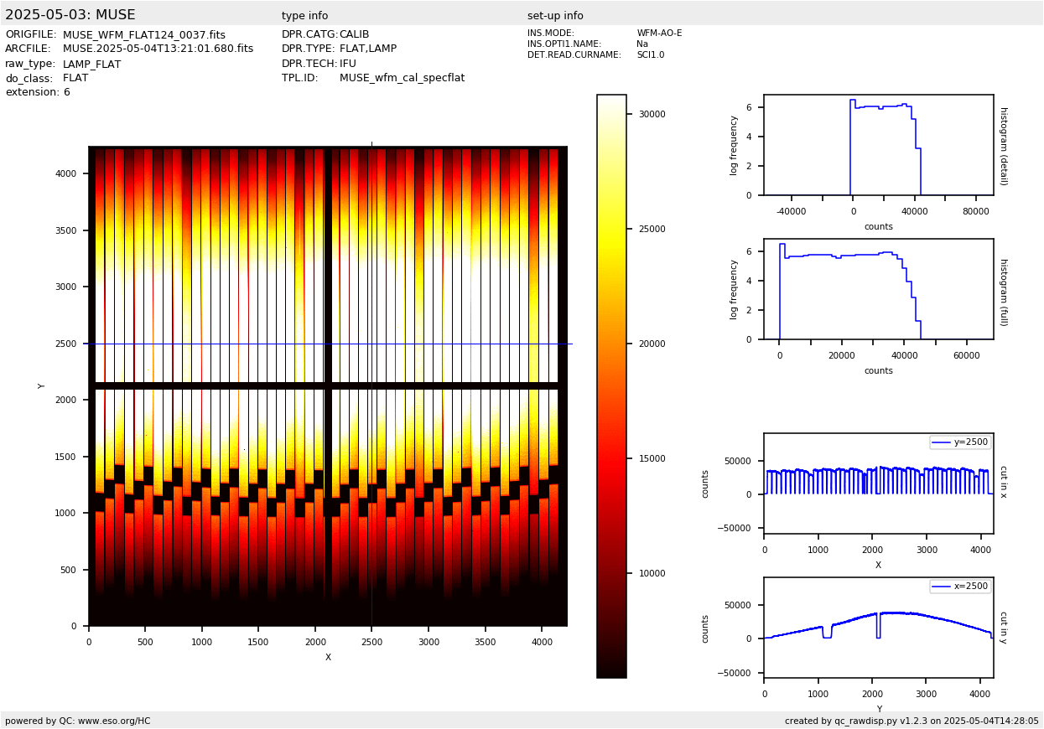Click the raw_type value LAMP_FLAT
Image resolution: width=1044 pixels, height=729 pixels.
click(x=91, y=65)
